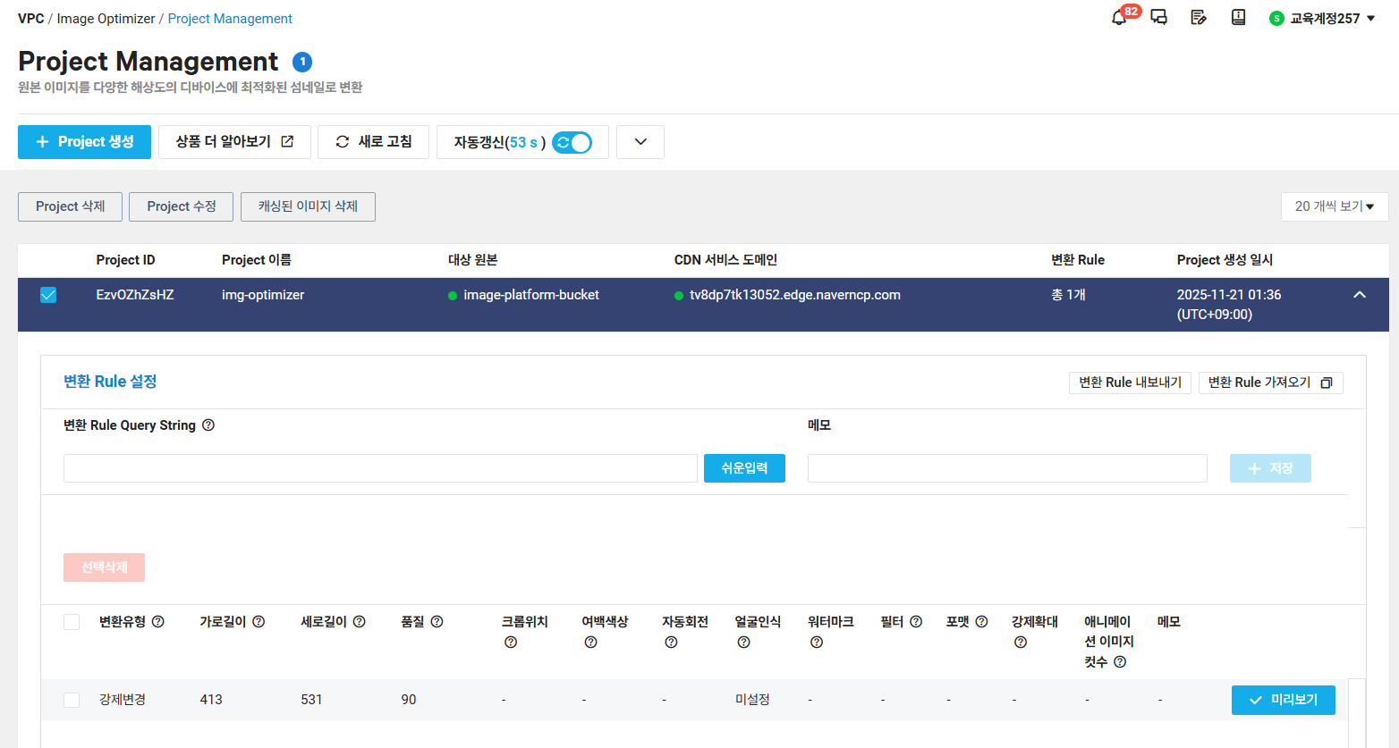Click the blue info badge beside Project Management

pos(302,62)
